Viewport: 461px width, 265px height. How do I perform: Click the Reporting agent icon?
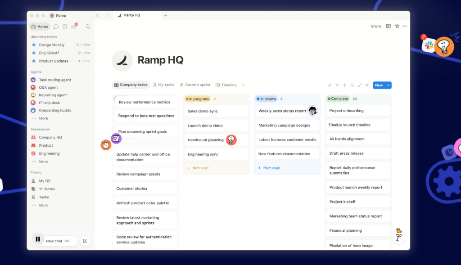[33, 95]
